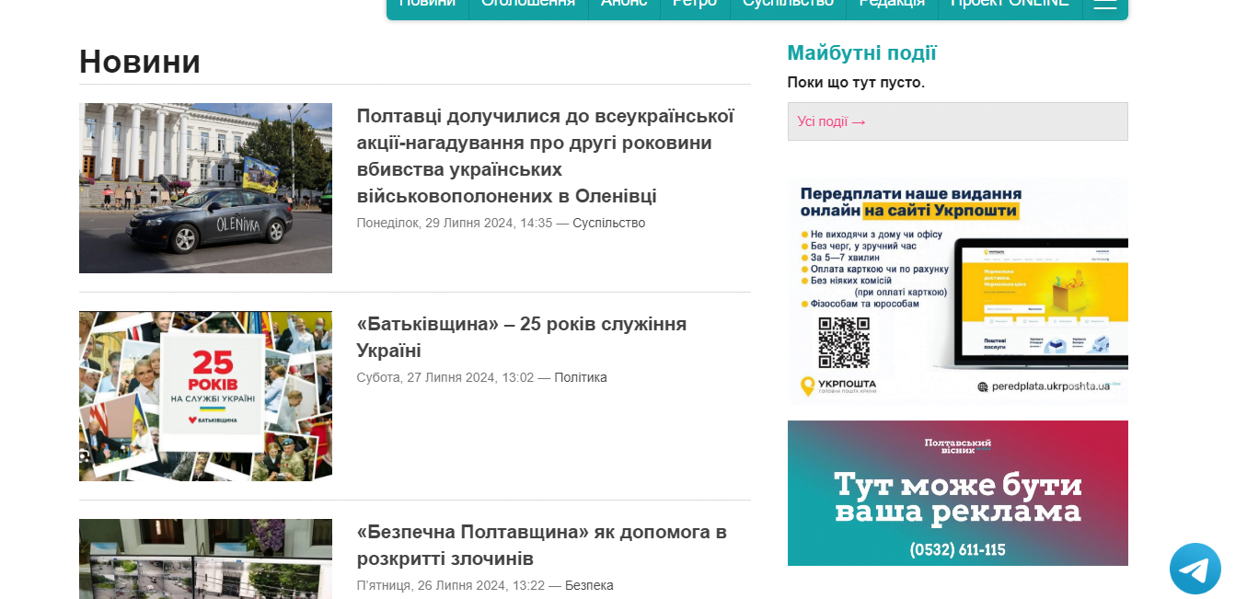Open the Ретро menu item
The height and width of the screenshot is (599, 1247).
coord(695,5)
